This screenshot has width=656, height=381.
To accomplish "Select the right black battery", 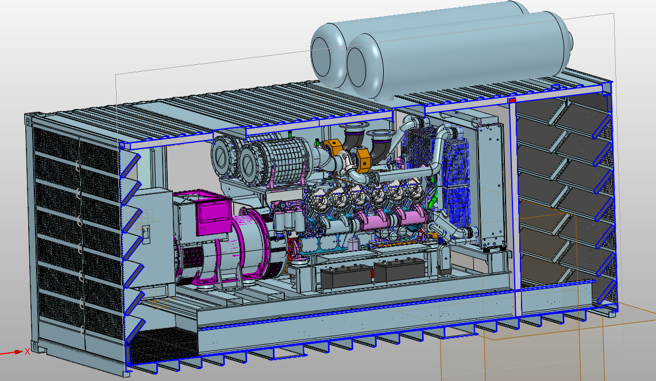I will click(399, 270).
